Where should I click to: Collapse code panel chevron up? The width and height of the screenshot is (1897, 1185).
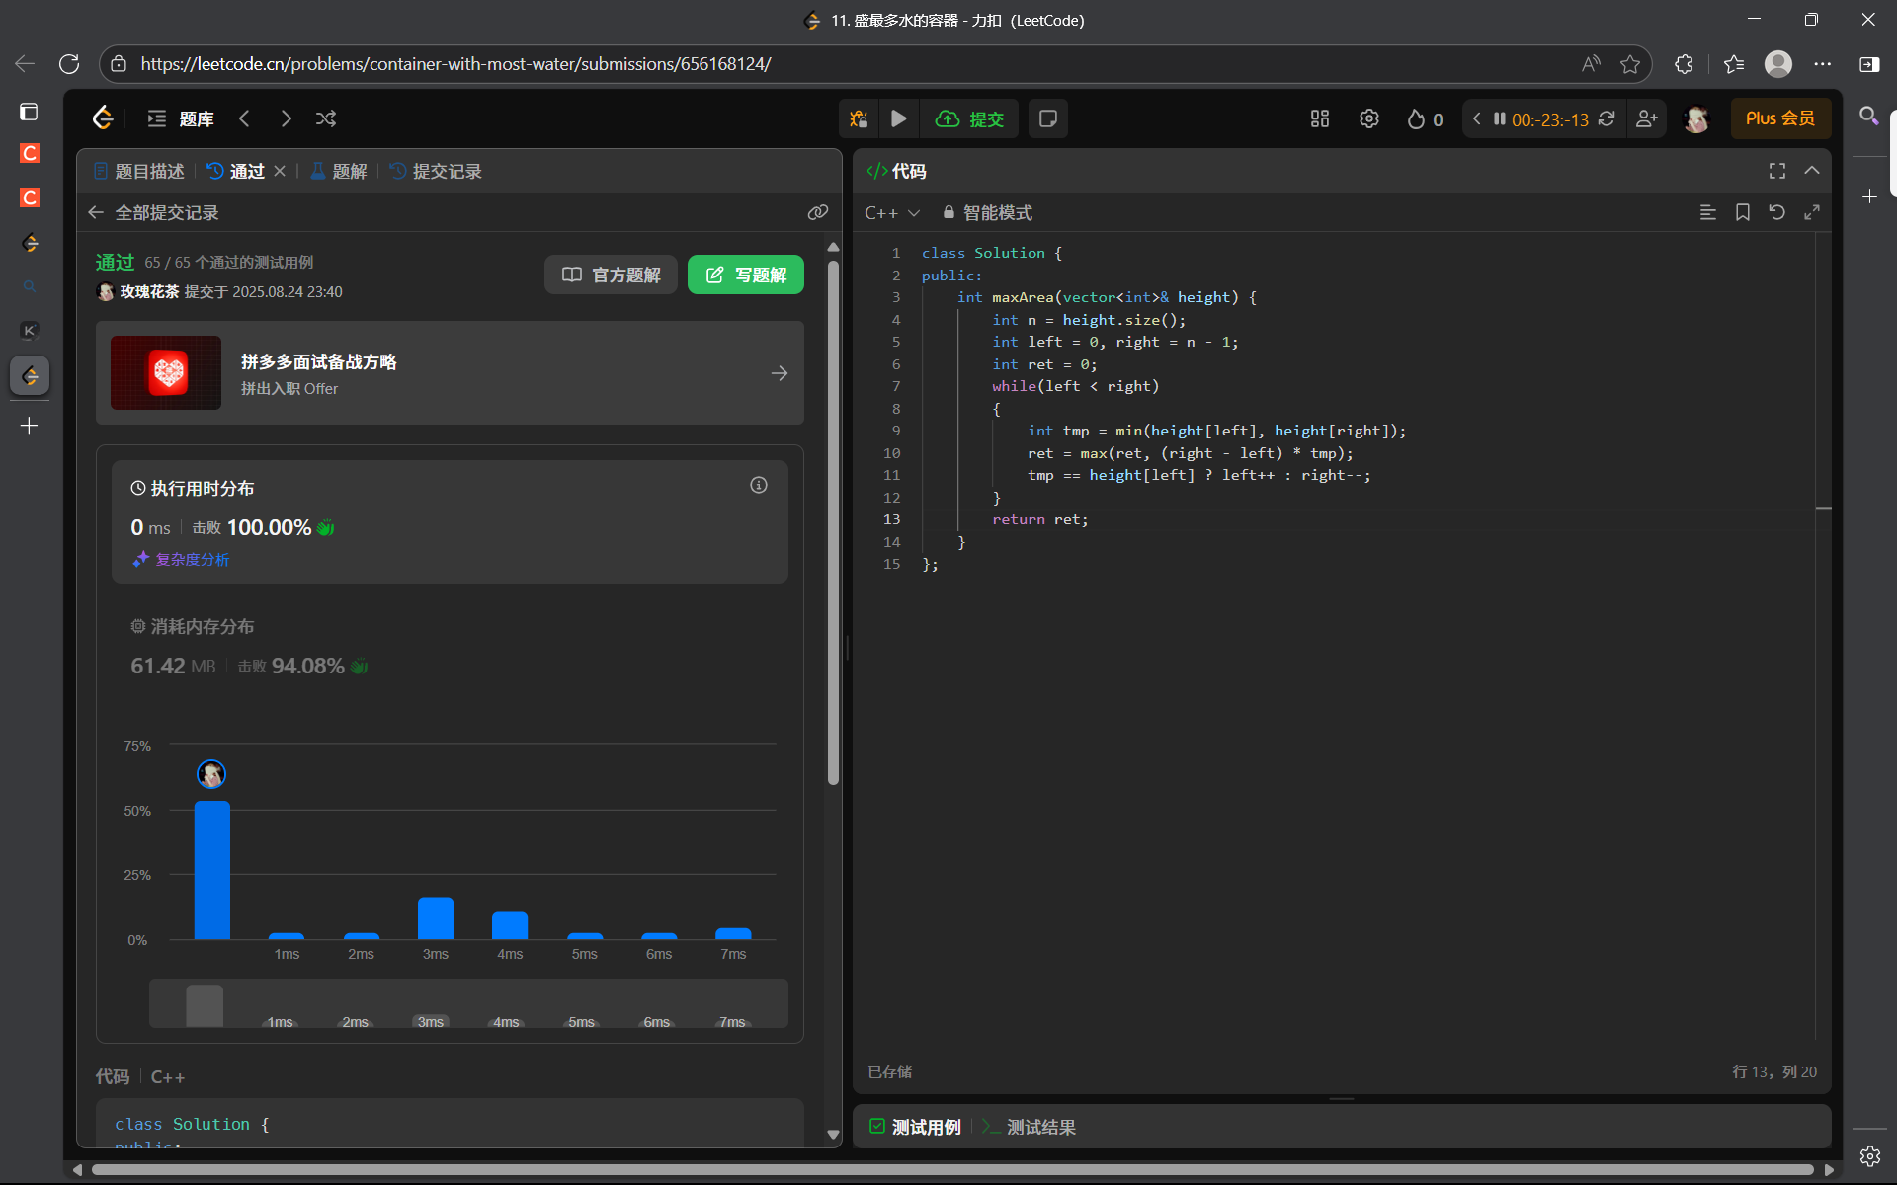click(1812, 171)
